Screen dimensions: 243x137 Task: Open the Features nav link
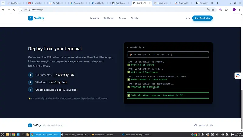pyautogui.click(x=94, y=18)
